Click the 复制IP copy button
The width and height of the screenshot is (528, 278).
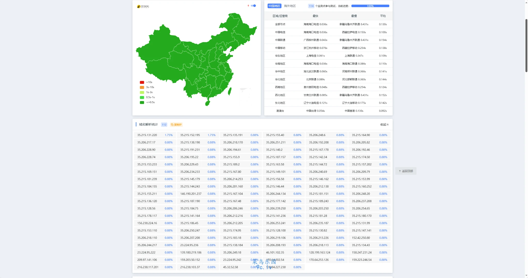click(176, 125)
